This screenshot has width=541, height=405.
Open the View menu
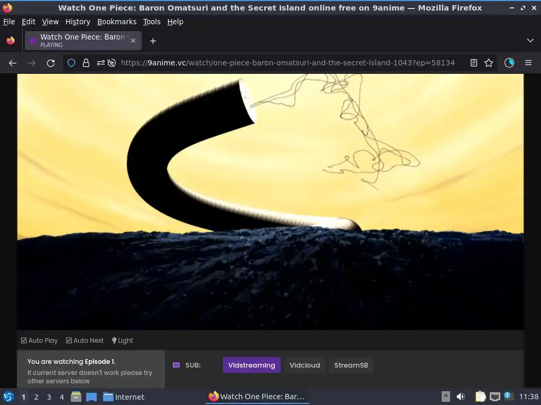[50, 22]
